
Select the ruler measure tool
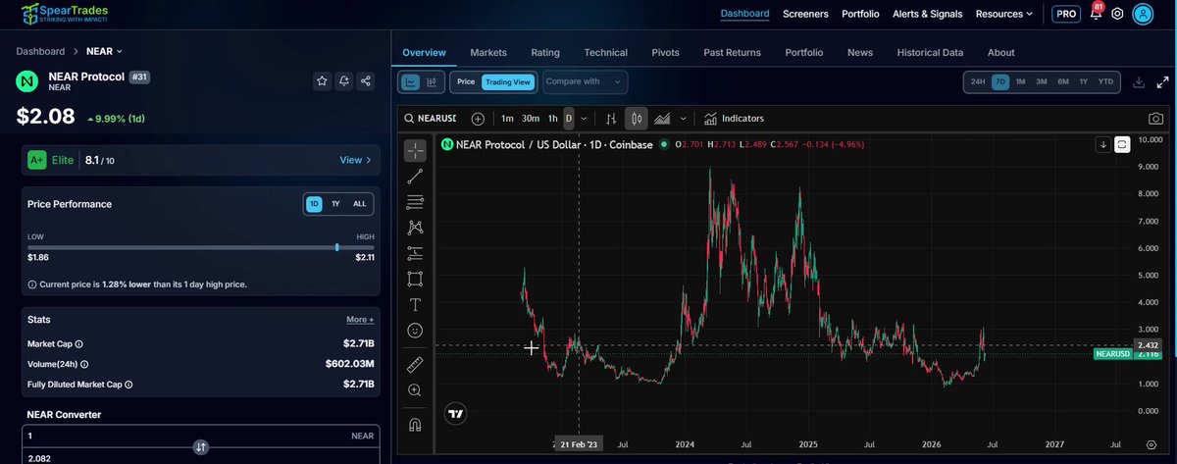pyautogui.click(x=415, y=364)
